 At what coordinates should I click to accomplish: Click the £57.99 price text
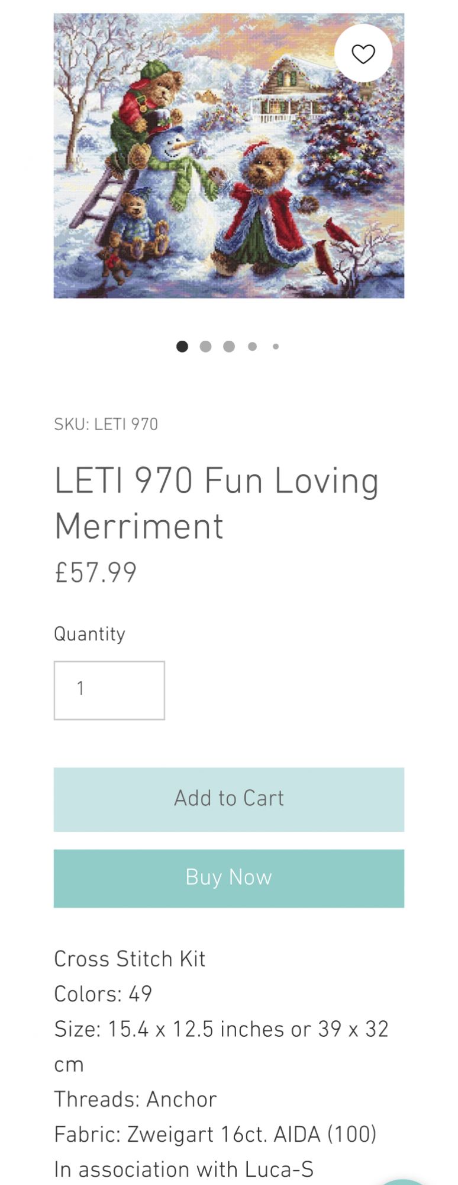click(x=96, y=572)
